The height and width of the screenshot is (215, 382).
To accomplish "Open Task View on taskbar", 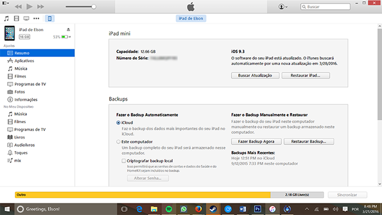I will 124,209.
